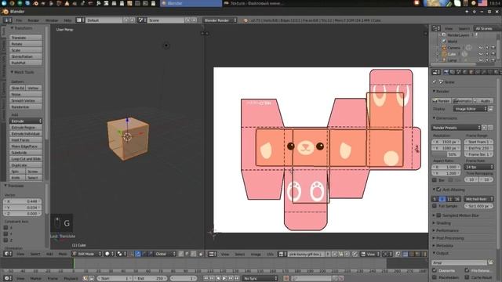
Task: Select the translate manipulator arrow icon
Action: click(x=138, y=254)
